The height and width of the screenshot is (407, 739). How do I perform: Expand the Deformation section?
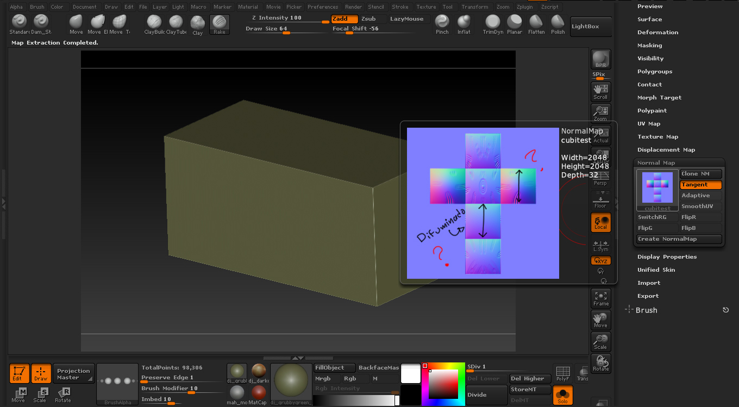657,33
